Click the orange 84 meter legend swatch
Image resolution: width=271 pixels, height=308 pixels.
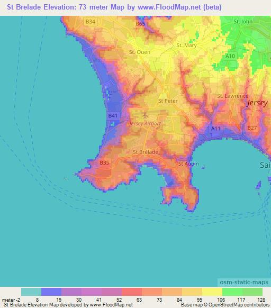[x=172, y=292]
